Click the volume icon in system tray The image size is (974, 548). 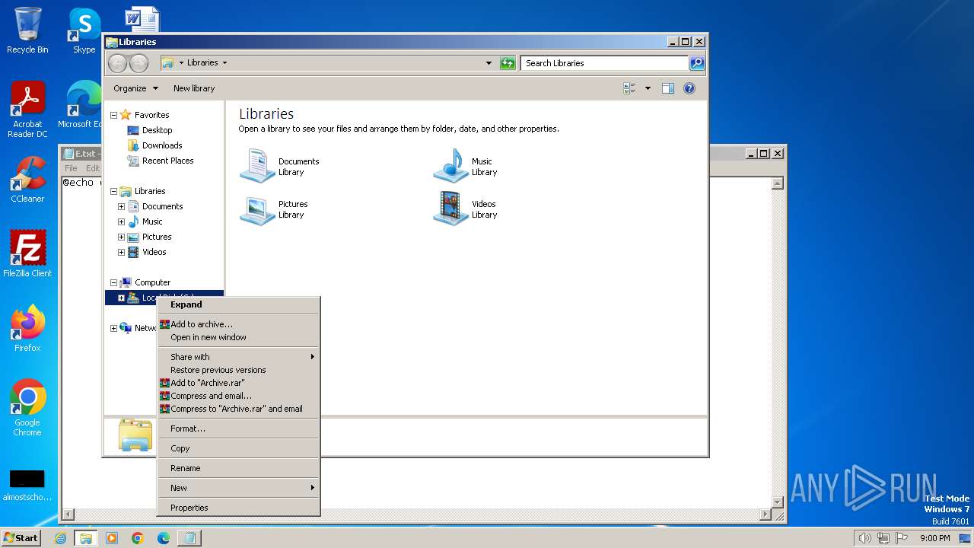coord(865,538)
